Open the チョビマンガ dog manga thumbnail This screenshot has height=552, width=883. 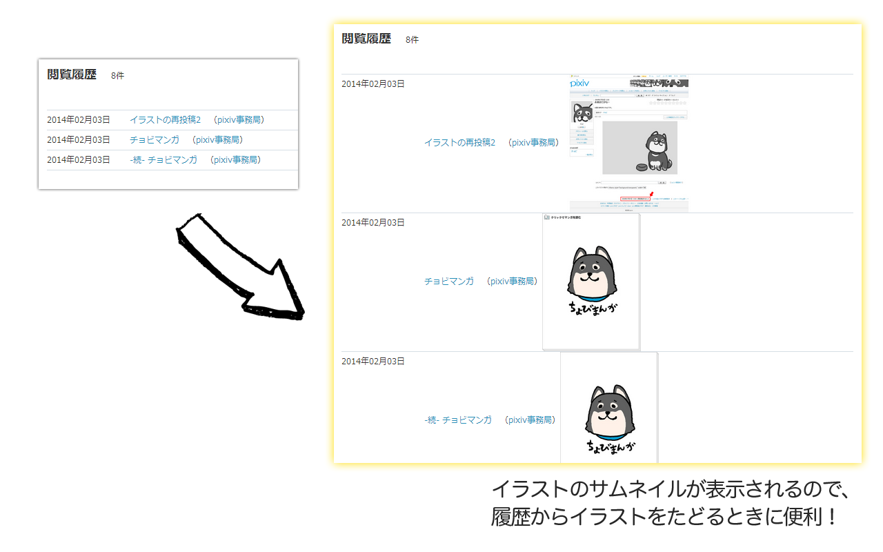[x=591, y=282]
